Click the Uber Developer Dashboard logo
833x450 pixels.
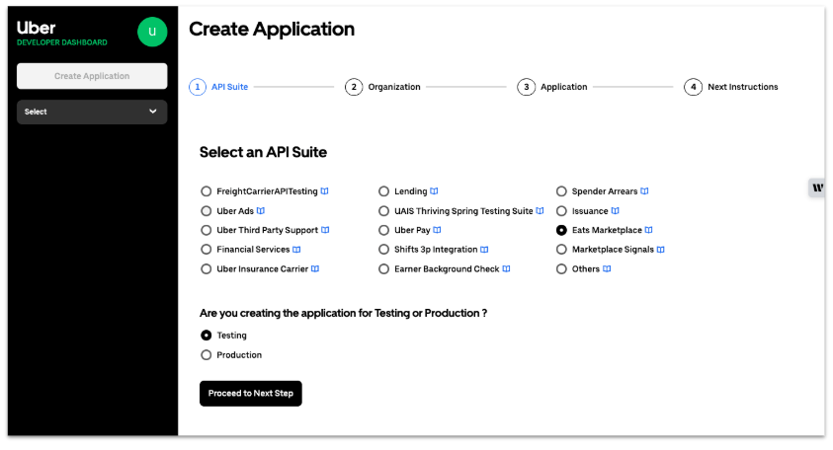point(61,33)
